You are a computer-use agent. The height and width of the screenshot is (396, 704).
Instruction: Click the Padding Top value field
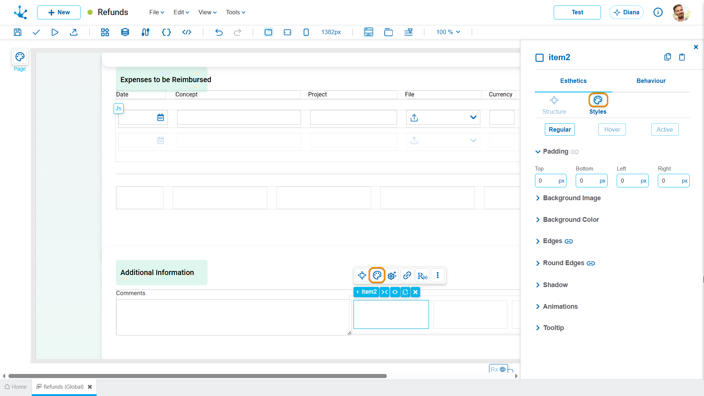[x=550, y=181]
